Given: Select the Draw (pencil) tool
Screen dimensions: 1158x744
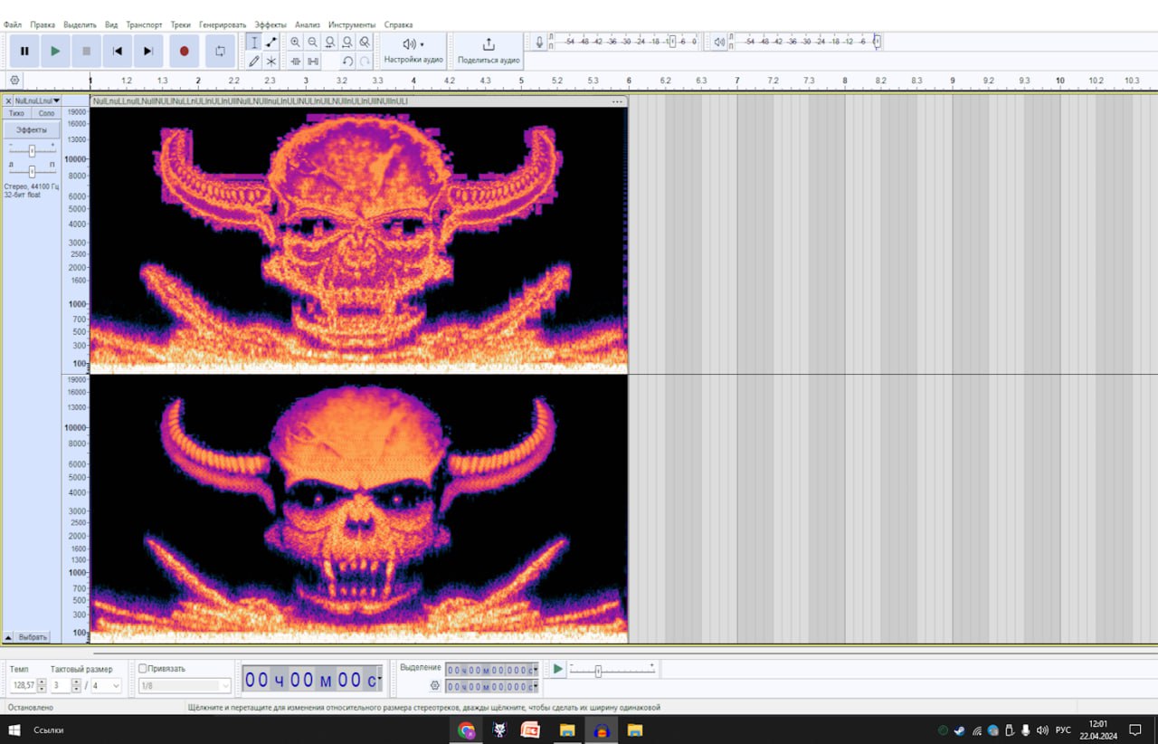Looking at the screenshot, I should (x=253, y=62).
